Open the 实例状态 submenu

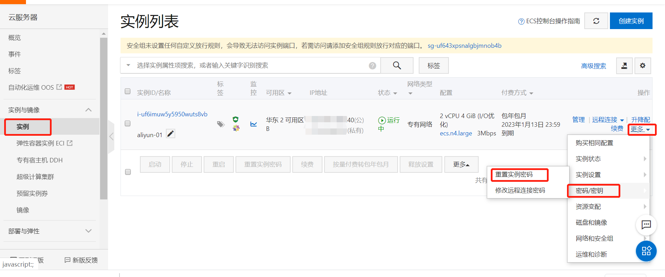tap(608, 159)
